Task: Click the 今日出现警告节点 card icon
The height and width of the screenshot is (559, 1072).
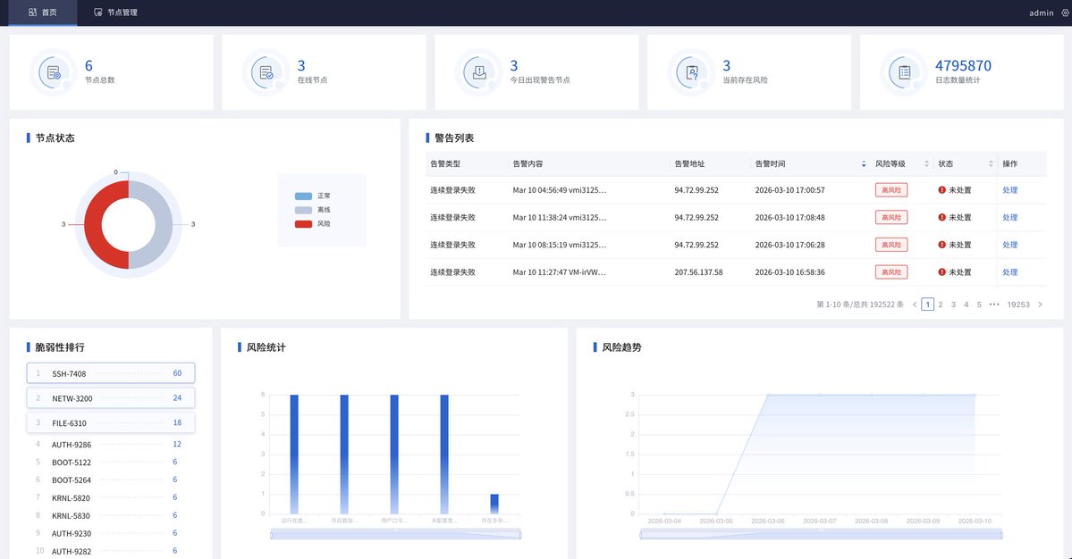Action: [x=478, y=72]
